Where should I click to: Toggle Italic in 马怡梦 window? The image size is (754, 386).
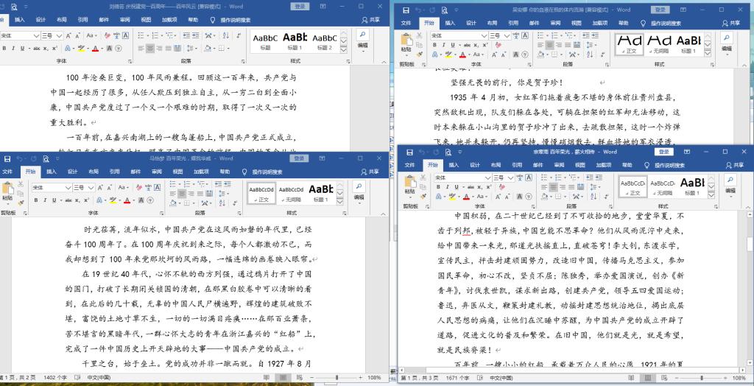tap(45, 200)
